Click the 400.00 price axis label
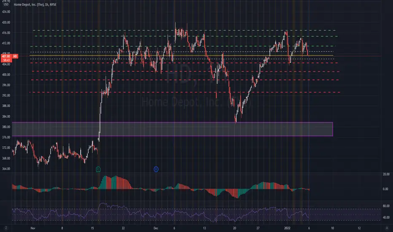This screenshot has width=393, height=232. pyautogui.click(x=6, y=75)
